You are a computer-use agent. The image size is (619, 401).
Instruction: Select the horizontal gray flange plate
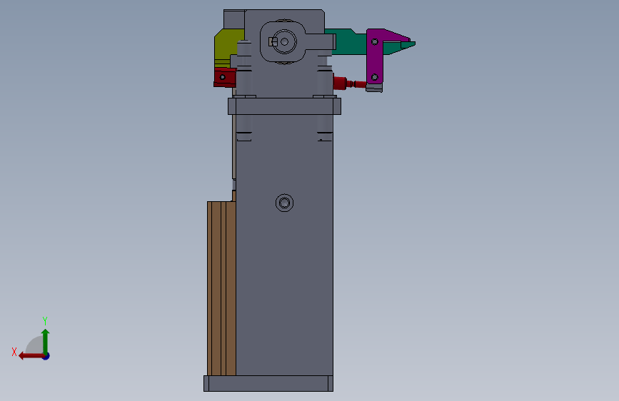tap(284, 106)
